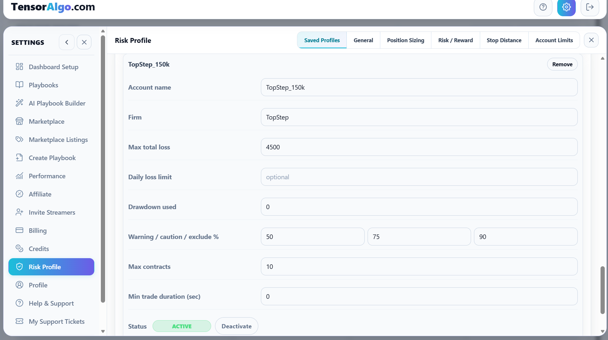
Task: Click the TopStep_150k profile heading
Action: pos(149,64)
